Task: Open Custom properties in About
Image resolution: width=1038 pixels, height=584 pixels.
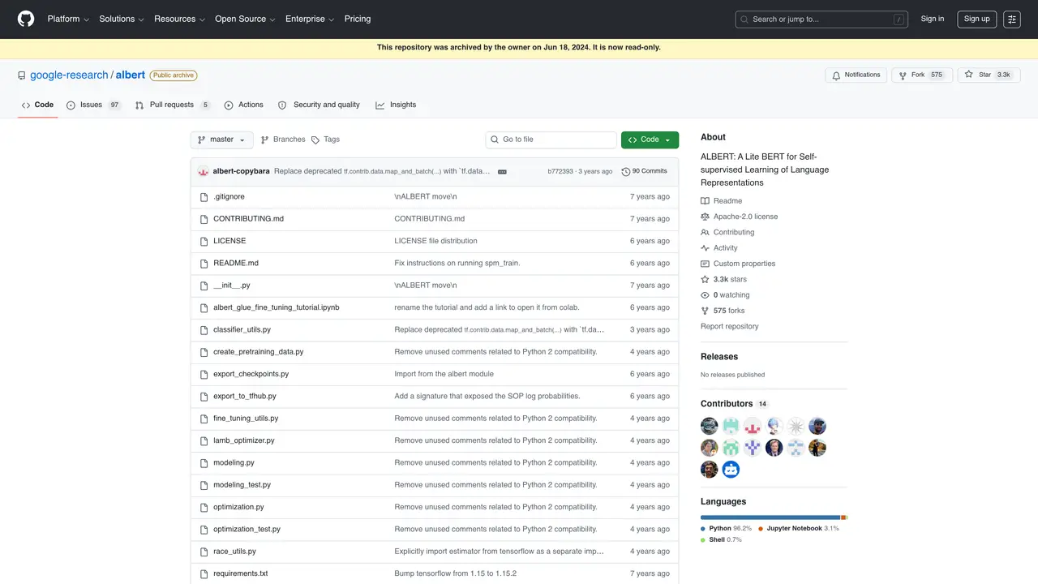Action: 738,264
